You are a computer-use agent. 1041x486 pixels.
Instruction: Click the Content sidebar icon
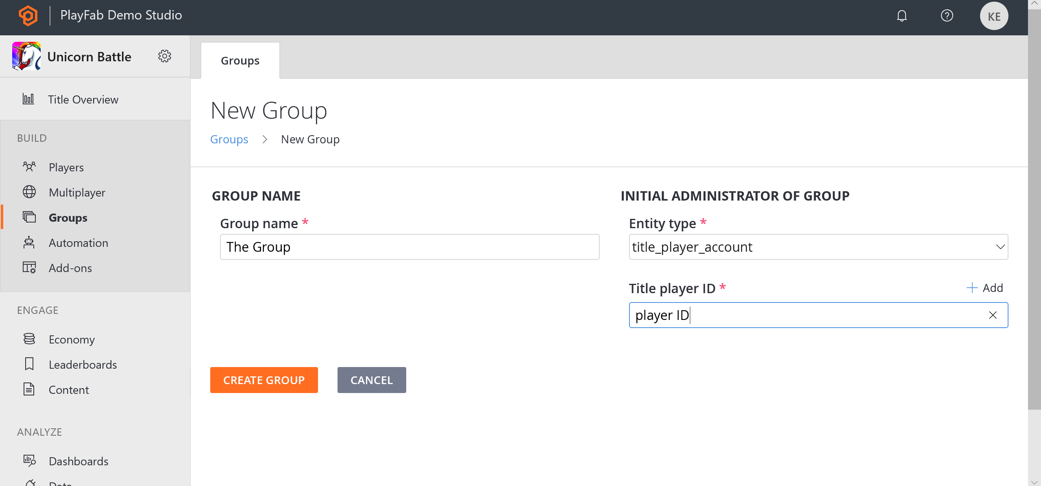(x=28, y=390)
